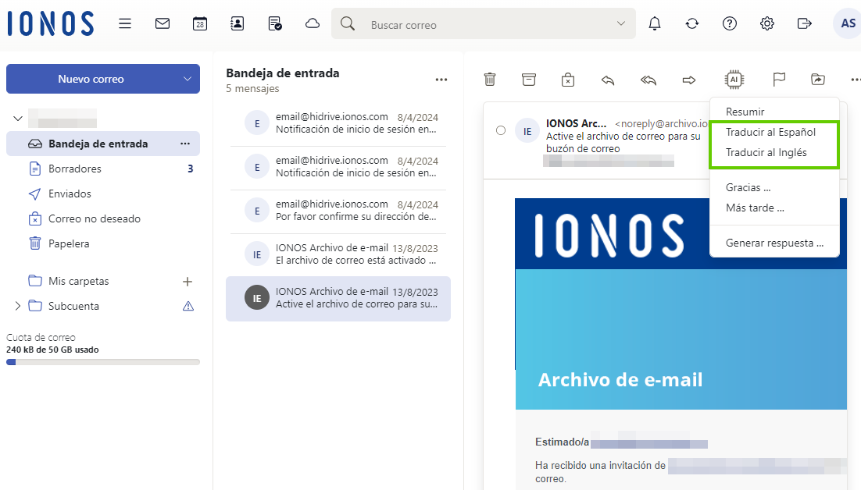Open the AS account avatar
This screenshot has height=490, width=861.
point(848,23)
